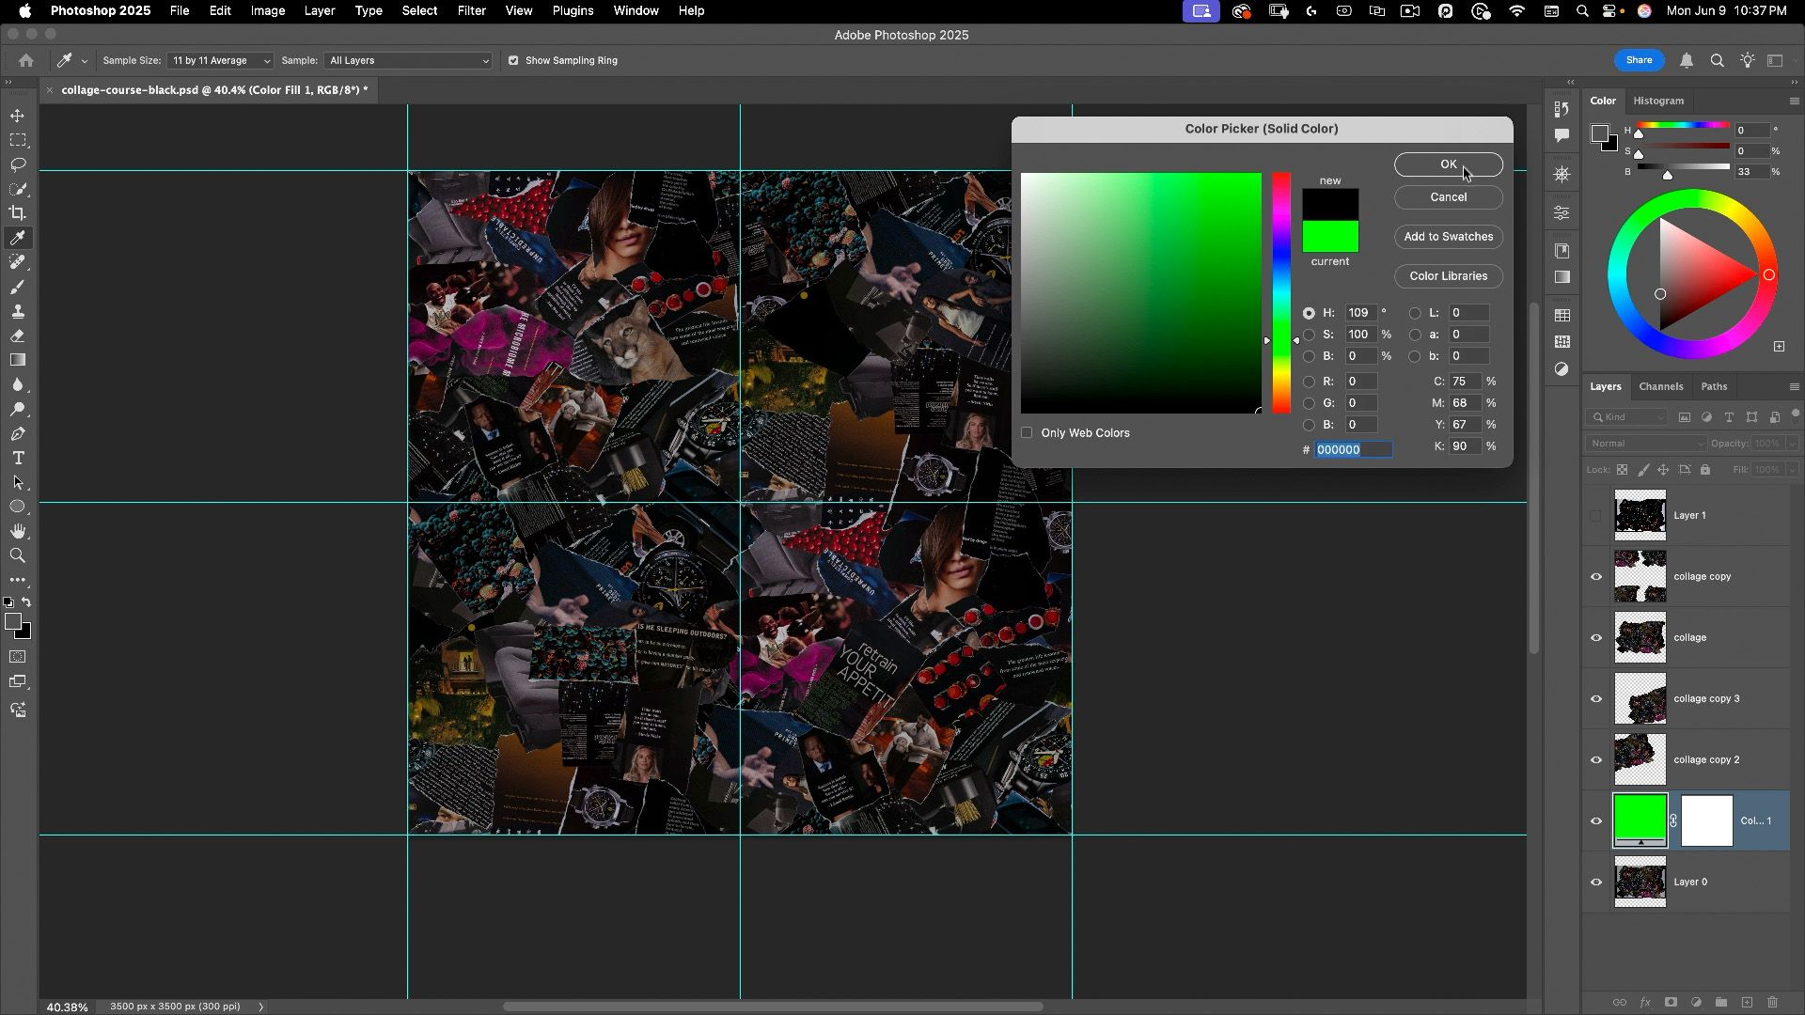Select the Horizontal Type tool
The height and width of the screenshot is (1015, 1805).
pos(18,458)
